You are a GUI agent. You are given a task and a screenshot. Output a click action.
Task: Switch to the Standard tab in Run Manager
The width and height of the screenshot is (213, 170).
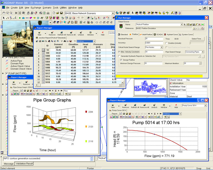tap(123, 34)
